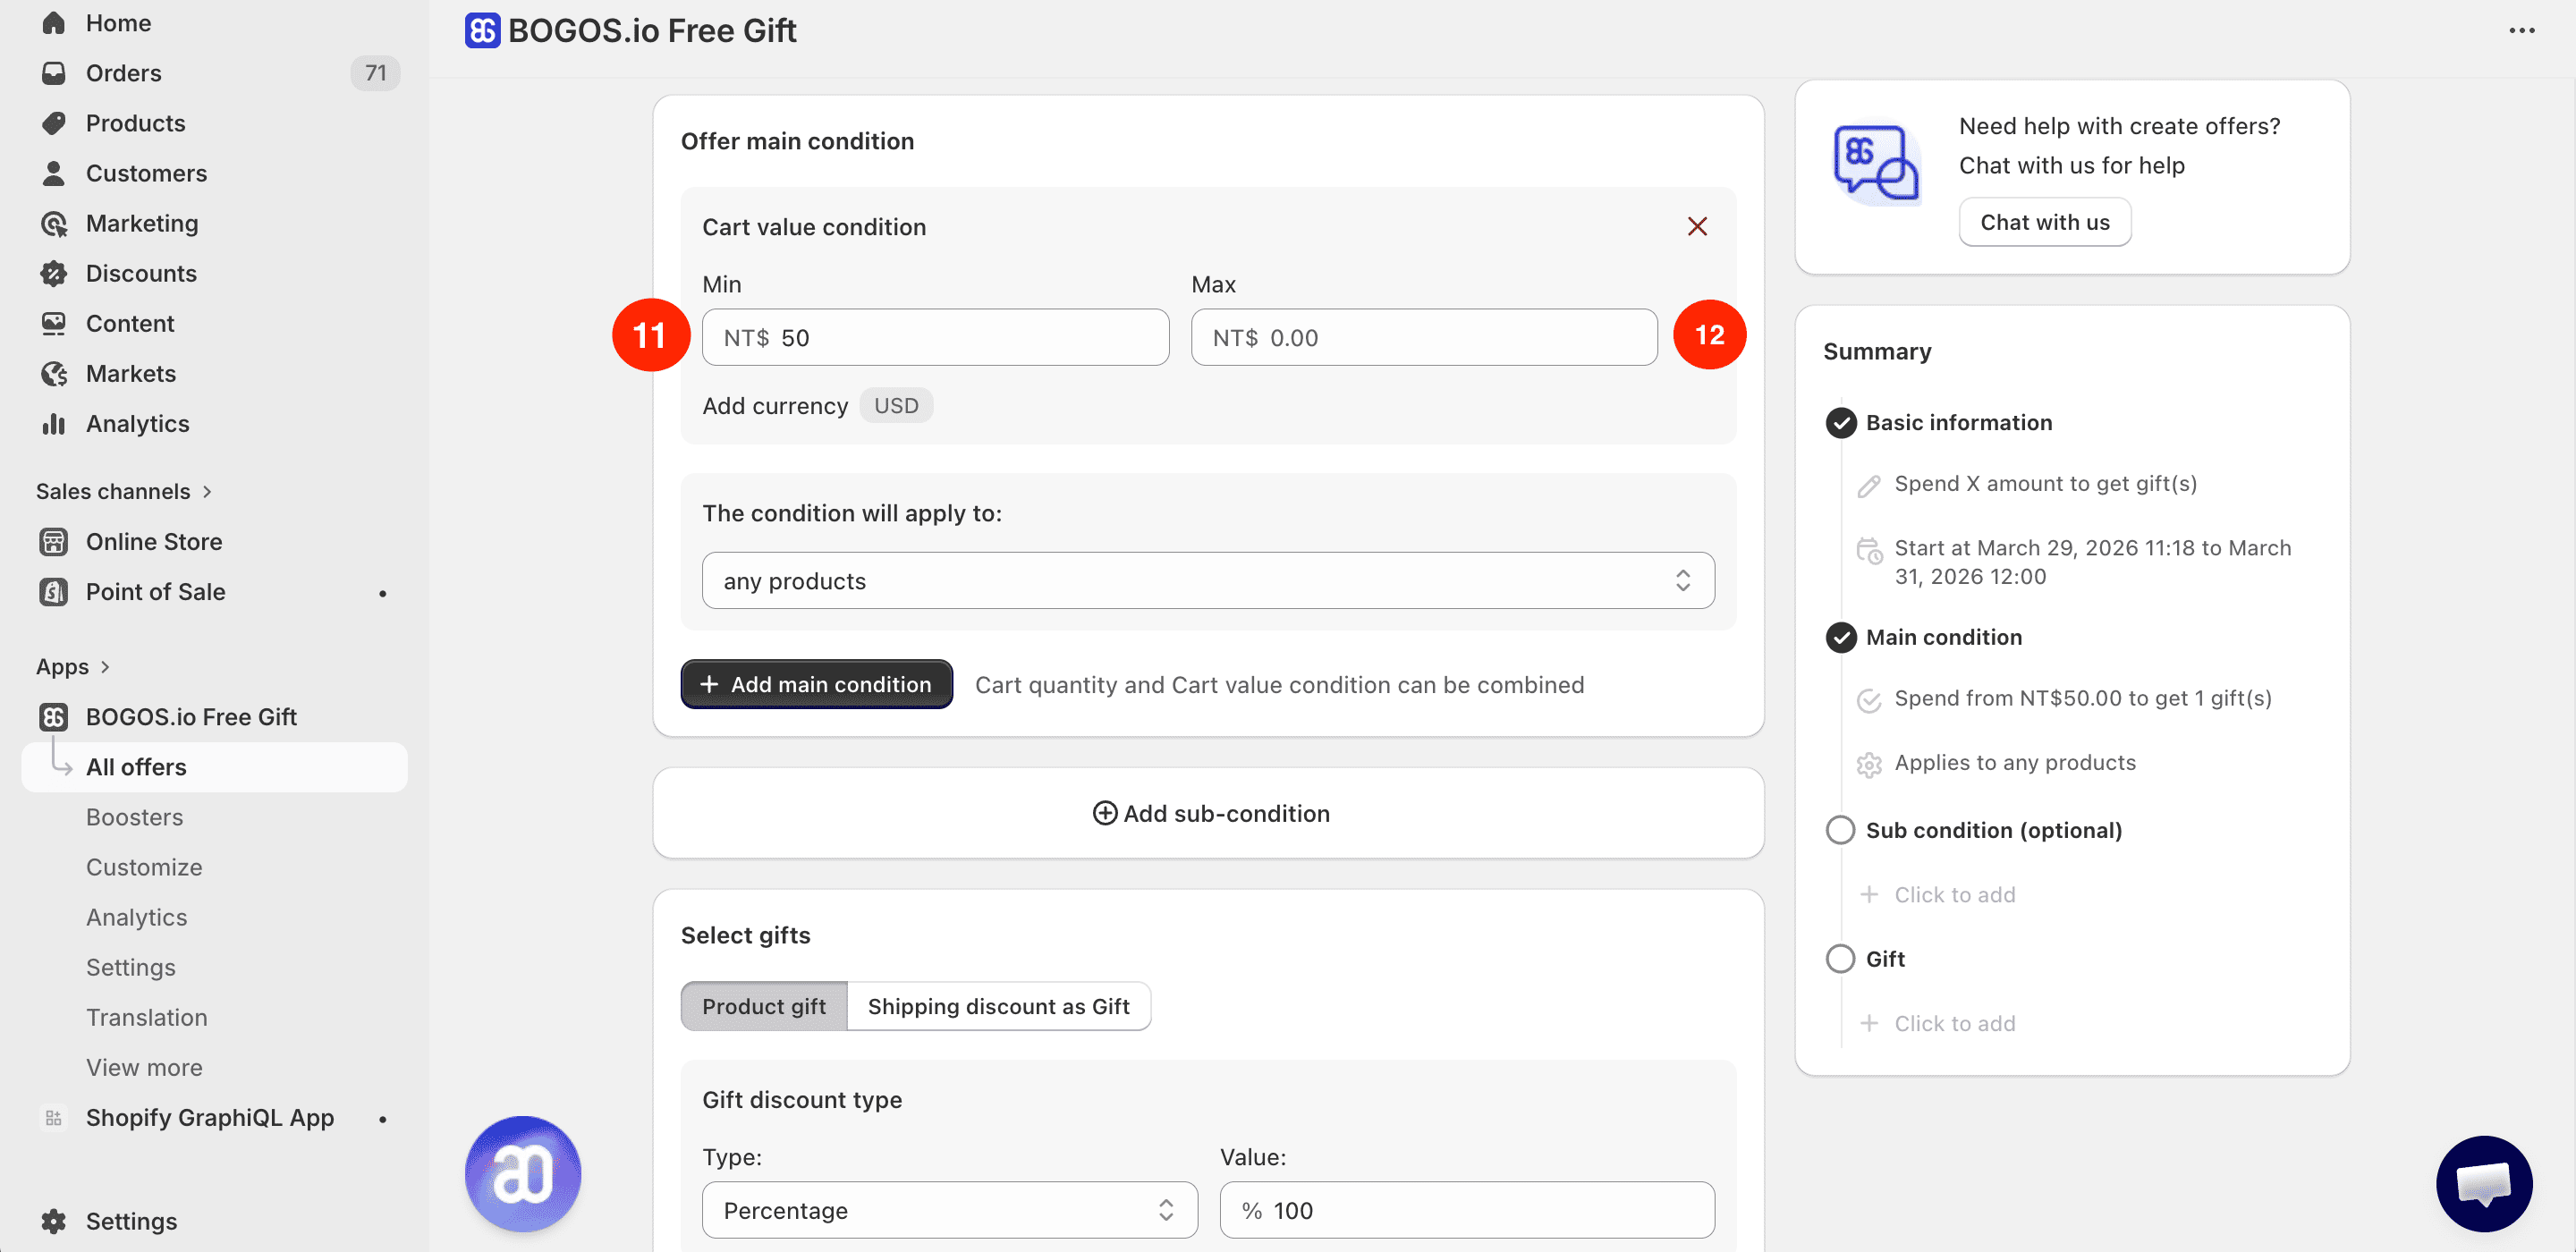This screenshot has width=2576, height=1252.
Task: Click the plus icon under Sub condition
Action: pyautogui.click(x=1868, y=894)
